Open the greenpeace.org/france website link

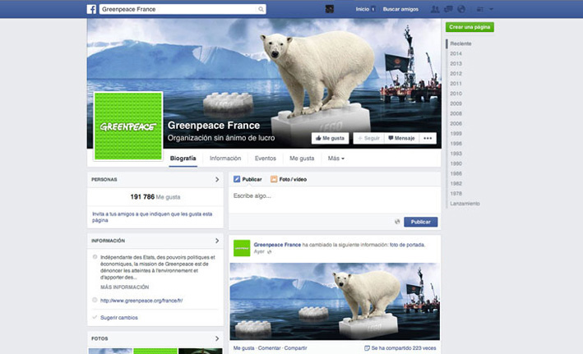(x=141, y=301)
